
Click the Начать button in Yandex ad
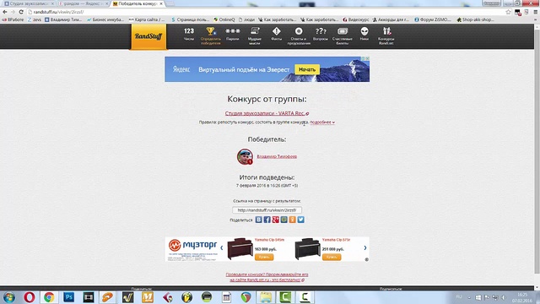click(x=307, y=69)
